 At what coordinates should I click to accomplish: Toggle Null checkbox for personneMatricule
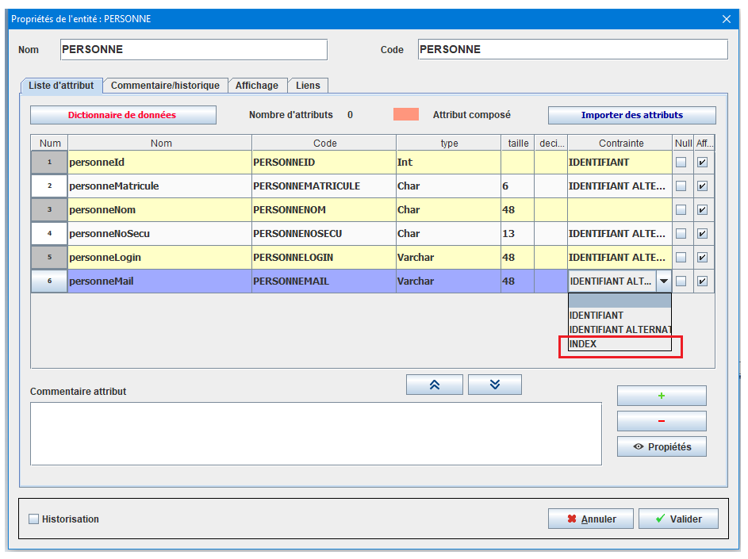point(681,186)
